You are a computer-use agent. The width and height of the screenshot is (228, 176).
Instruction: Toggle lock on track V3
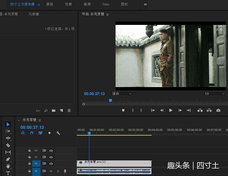point(30,150)
